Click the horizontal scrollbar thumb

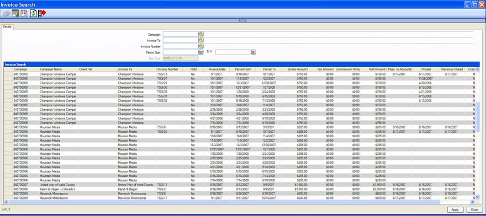coord(224,202)
